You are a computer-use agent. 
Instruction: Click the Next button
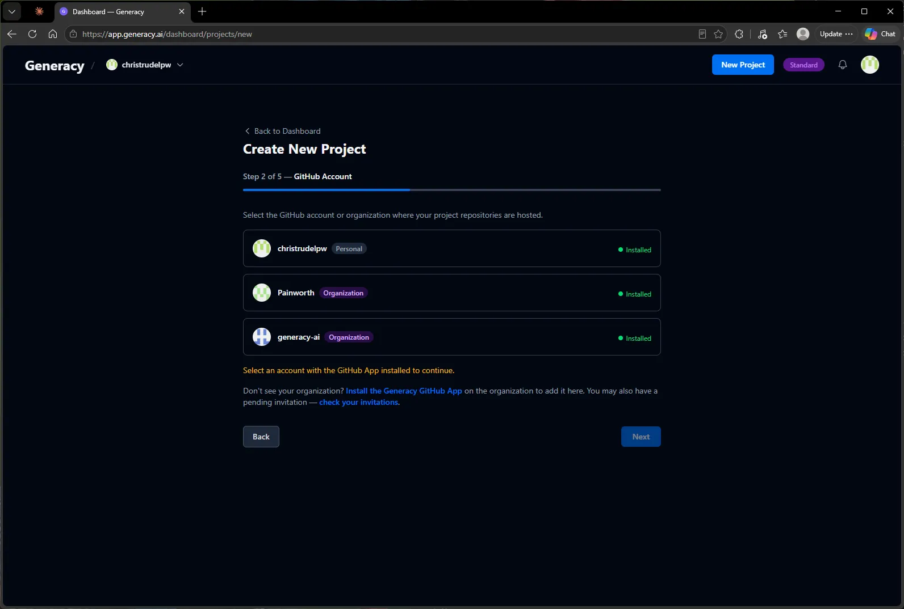pos(641,437)
